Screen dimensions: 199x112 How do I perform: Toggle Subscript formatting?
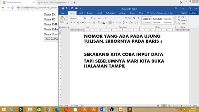(x=86, y=23)
